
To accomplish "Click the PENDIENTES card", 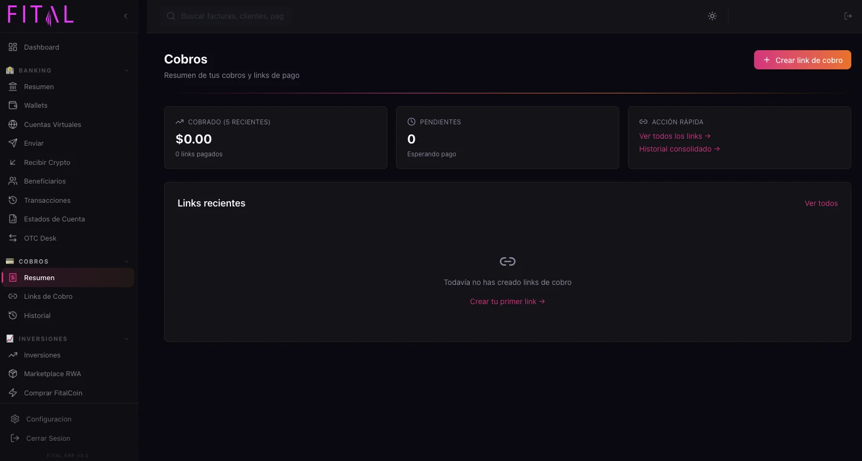I will [508, 138].
